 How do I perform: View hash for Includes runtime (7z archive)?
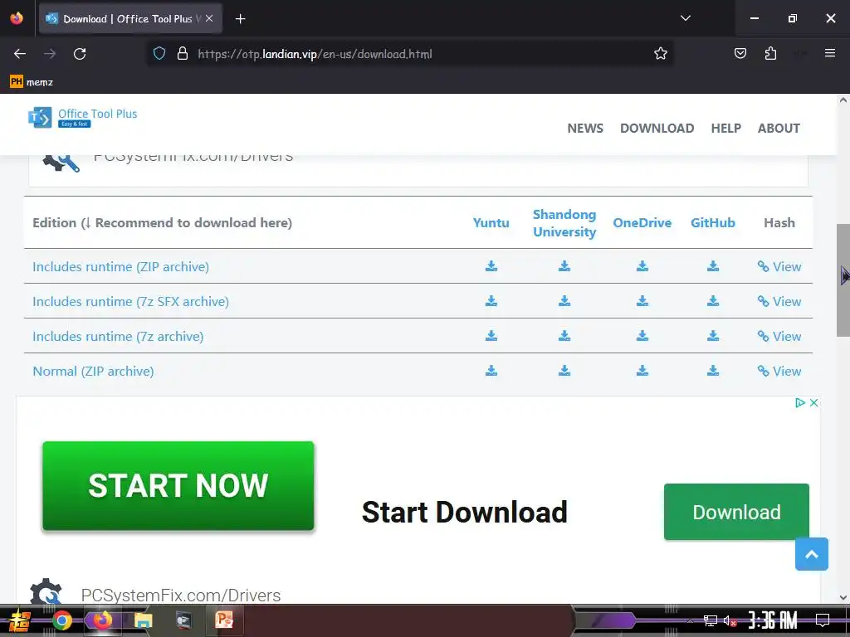click(x=779, y=337)
